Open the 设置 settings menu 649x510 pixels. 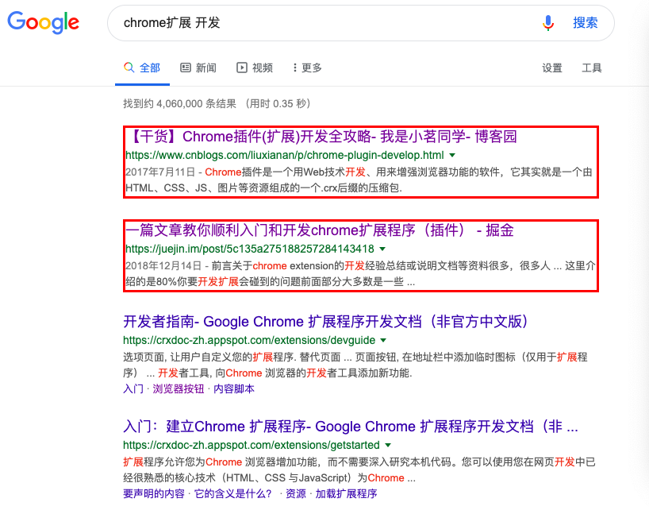pos(551,68)
